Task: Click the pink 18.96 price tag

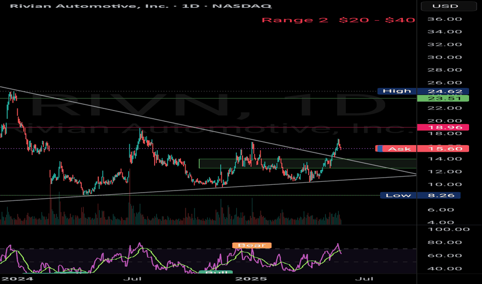Action: click(x=443, y=128)
